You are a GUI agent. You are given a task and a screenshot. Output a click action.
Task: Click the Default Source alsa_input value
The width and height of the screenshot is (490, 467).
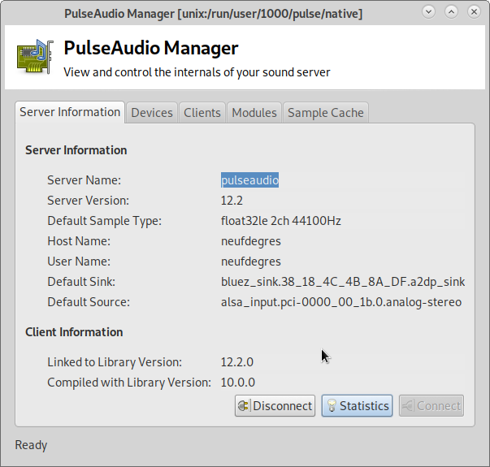pyautogui.click(x=341, y=302)
